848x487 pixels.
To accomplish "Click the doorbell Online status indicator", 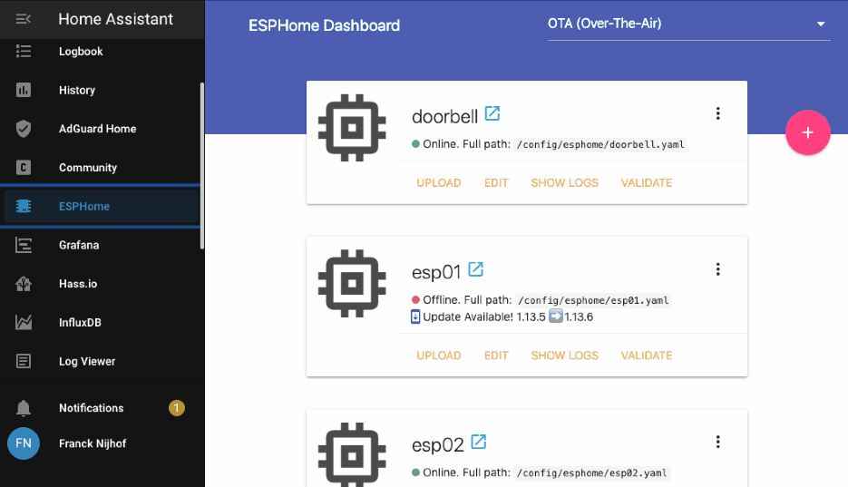I will (x=415, y=144).
